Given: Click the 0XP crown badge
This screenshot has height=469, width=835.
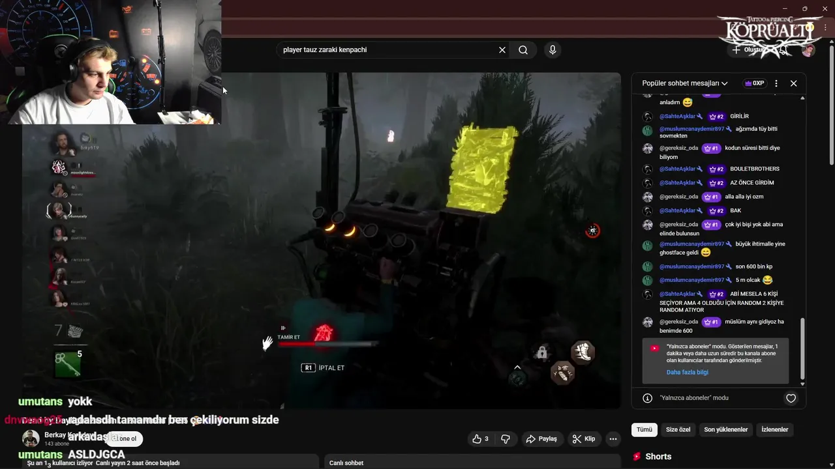Looking at the screenshot, I should pos(754,83).
